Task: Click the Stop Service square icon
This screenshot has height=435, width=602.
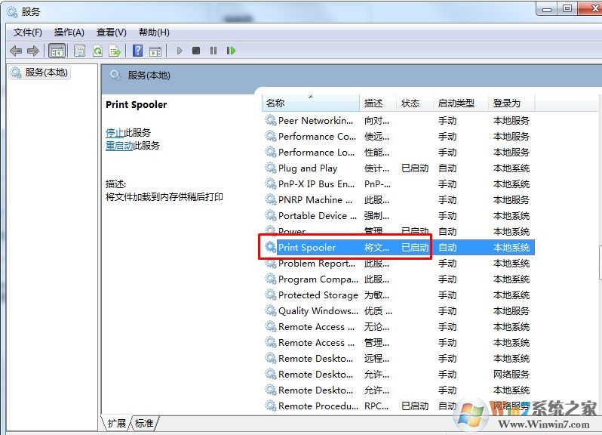Action: [x=196, y=51]
